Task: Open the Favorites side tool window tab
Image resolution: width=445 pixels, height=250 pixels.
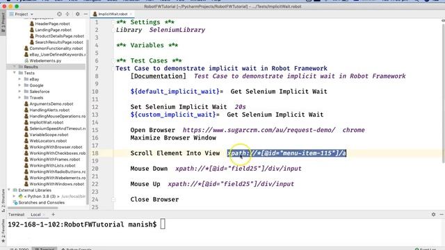Action: point(3,230)
